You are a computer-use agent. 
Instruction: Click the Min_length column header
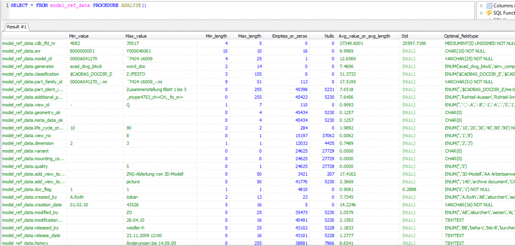217,36
